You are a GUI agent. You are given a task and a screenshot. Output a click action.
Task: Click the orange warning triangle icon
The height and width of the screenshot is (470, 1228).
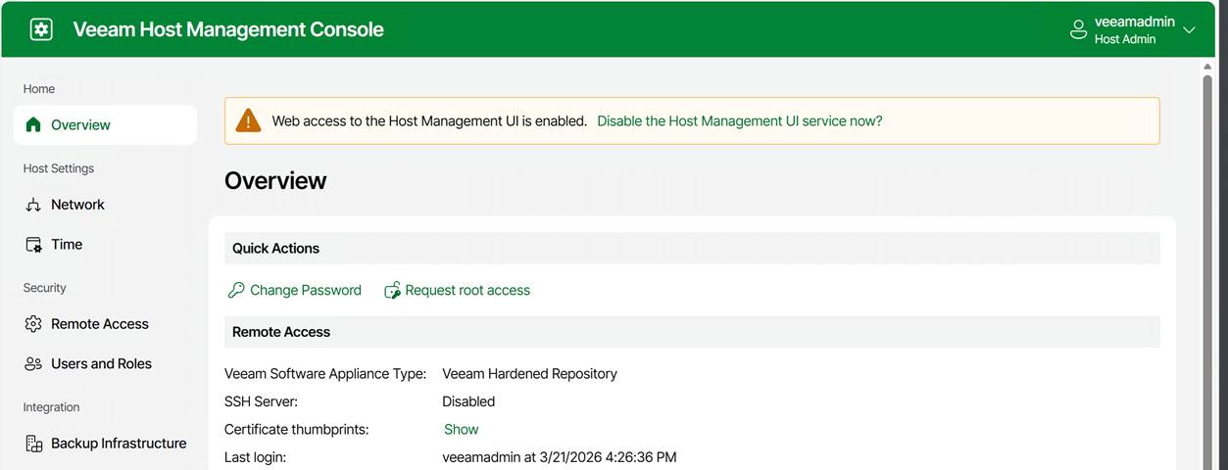click(249, 120)
